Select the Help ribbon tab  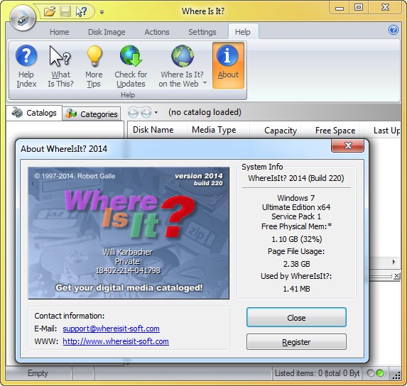click(243, 32)
